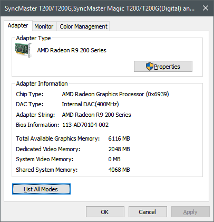Click the graphics card adapter icon

24,50
